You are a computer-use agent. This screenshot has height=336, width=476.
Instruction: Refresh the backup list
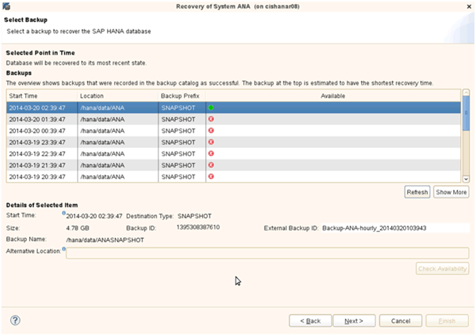[417, 192]
